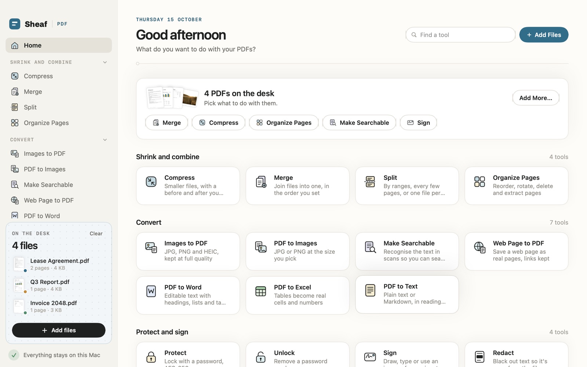Screen dimensions: 587x367
Task: Open PDF to Images in the sidebar
Action: point(59,169)
